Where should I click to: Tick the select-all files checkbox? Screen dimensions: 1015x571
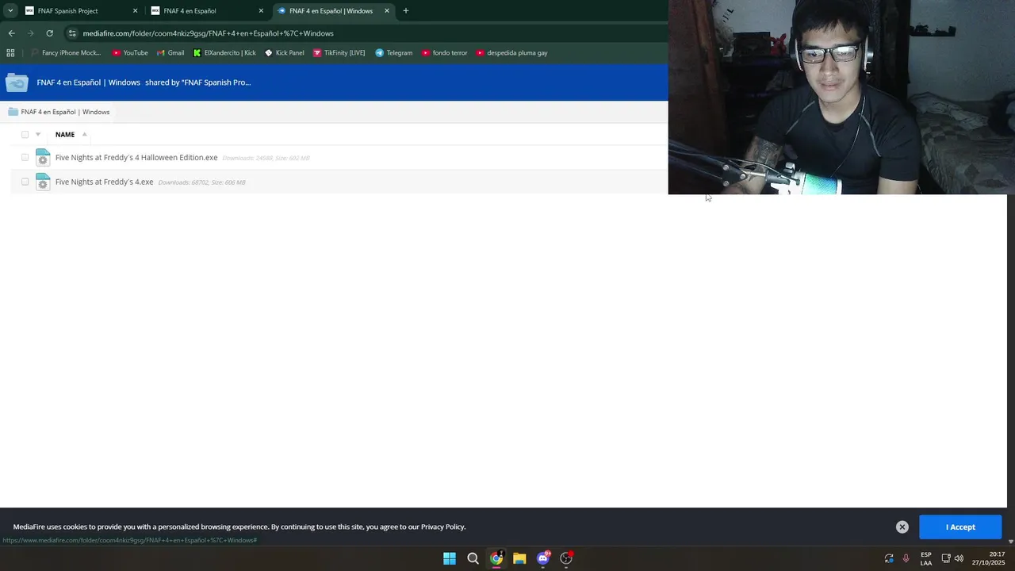pyautogui.click(x=25, y=134)
